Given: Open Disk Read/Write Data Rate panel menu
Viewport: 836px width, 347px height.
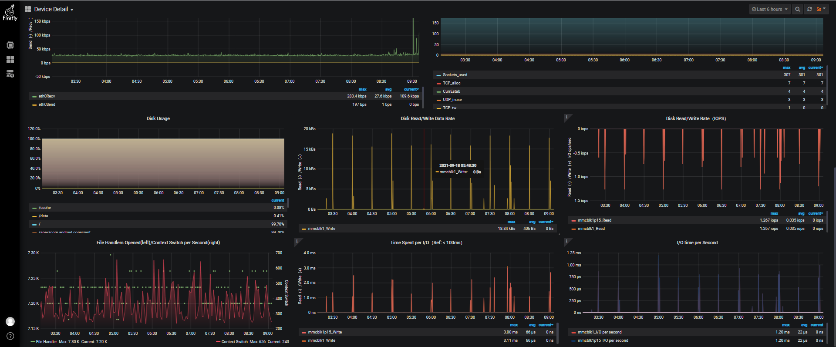Looking at the screenshot, I should 428,118.
